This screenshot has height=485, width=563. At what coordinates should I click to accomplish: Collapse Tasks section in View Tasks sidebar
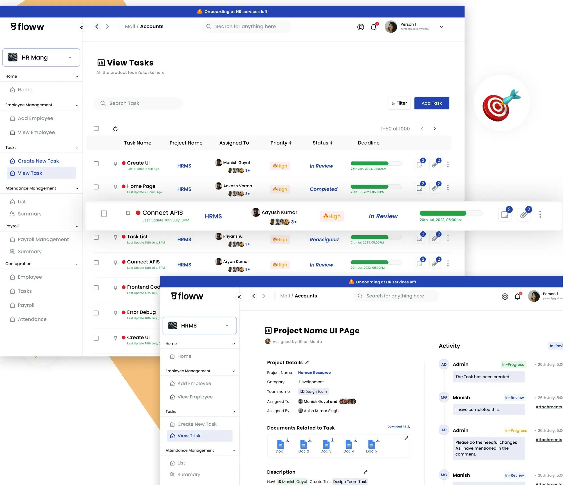click(x=77, y=148)
